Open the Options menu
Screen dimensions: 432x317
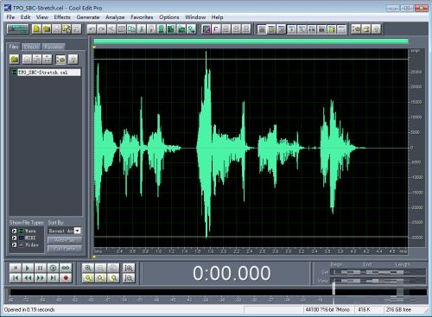[x=169, y=17]
